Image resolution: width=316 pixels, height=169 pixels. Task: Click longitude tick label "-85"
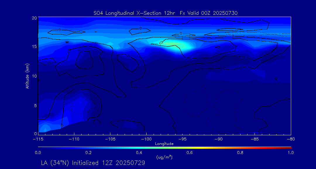(255, 139)
